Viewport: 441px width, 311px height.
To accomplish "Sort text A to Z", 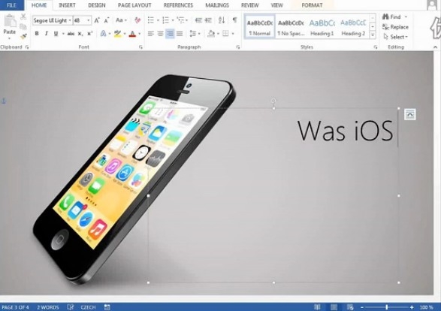I will (222, 20).
